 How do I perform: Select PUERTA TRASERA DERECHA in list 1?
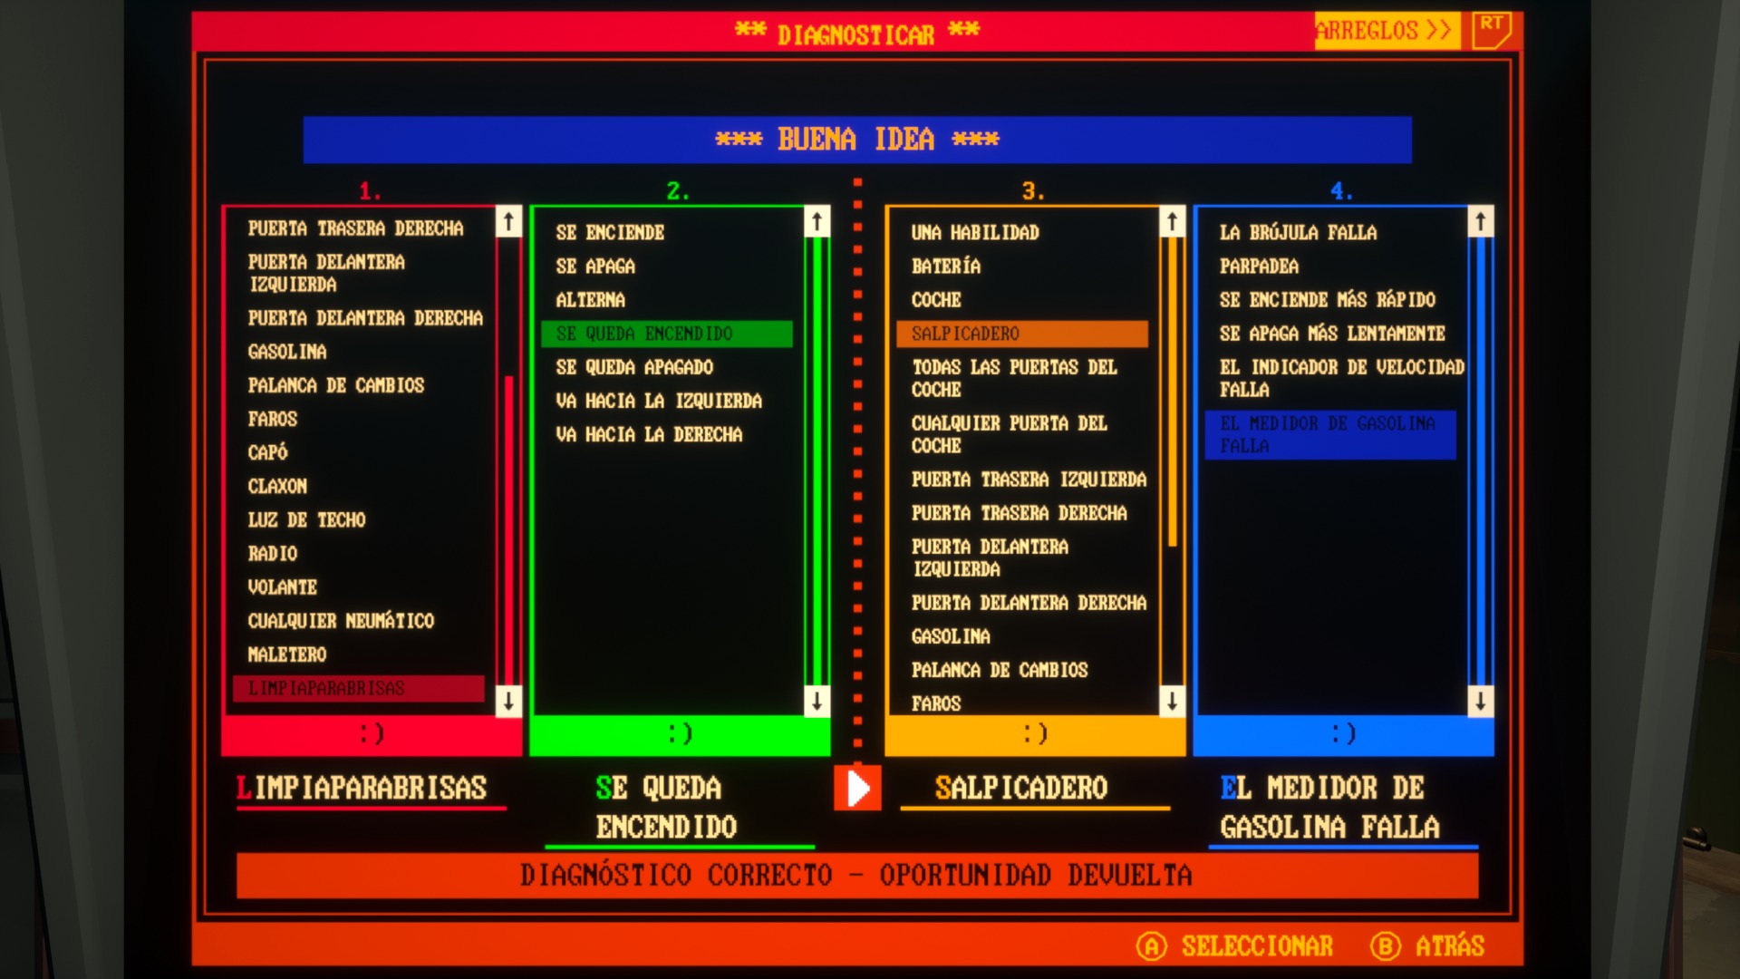click(355, 228)
